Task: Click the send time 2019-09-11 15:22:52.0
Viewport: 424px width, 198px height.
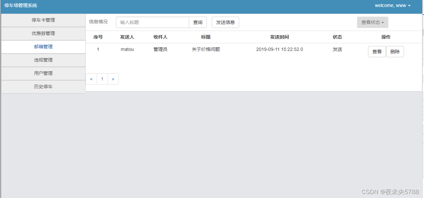Action: [x=279, y=49]
